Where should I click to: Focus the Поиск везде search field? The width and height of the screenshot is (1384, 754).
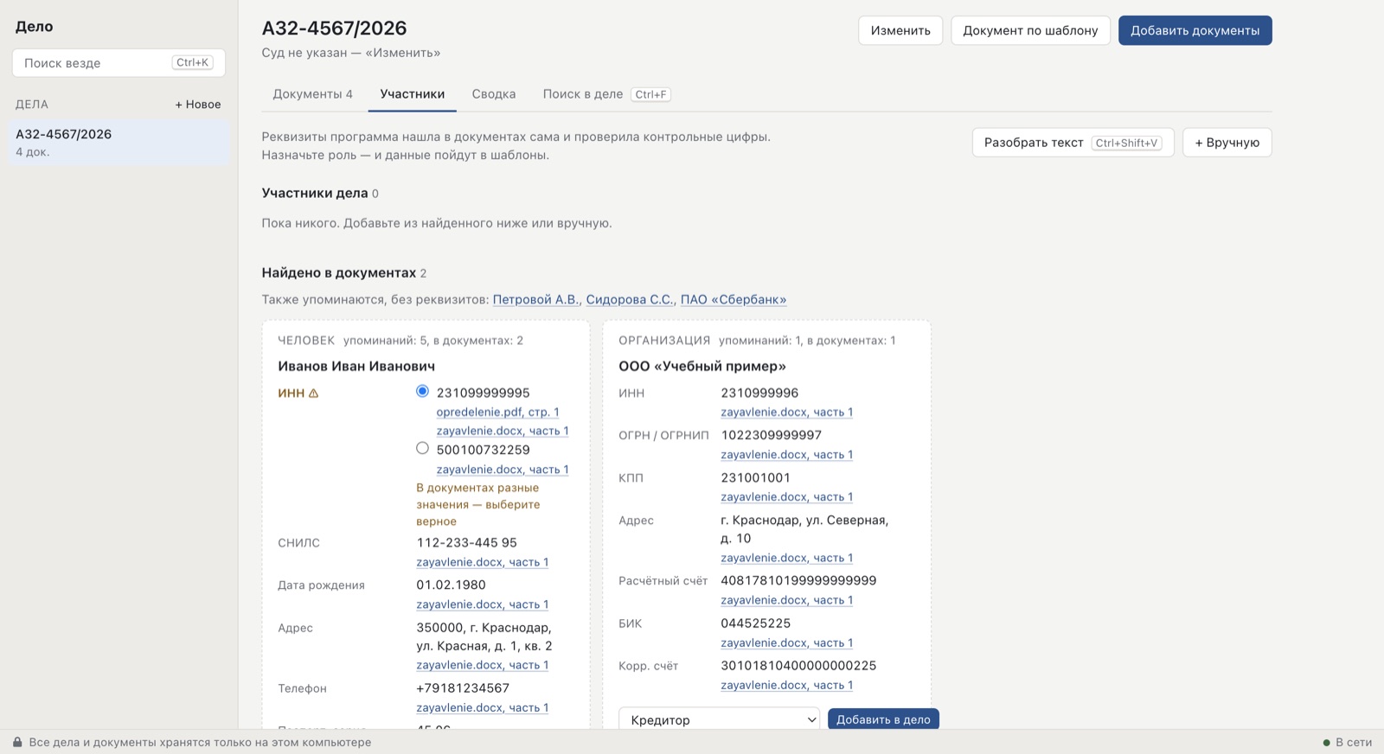tap(119, 63)
